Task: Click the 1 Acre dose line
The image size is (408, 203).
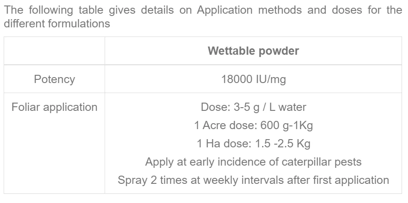Action: point(253,125)
